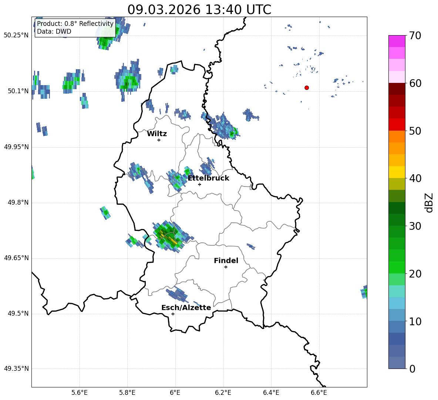Click the Wiltz city label
Image resolution: width=438 pixels, height=400 pixels.
click(x=157, y=134)
